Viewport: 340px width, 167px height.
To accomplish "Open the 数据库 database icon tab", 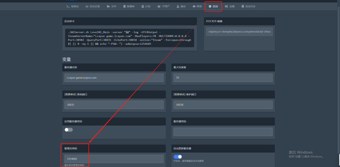I will (x=129, y=6).
